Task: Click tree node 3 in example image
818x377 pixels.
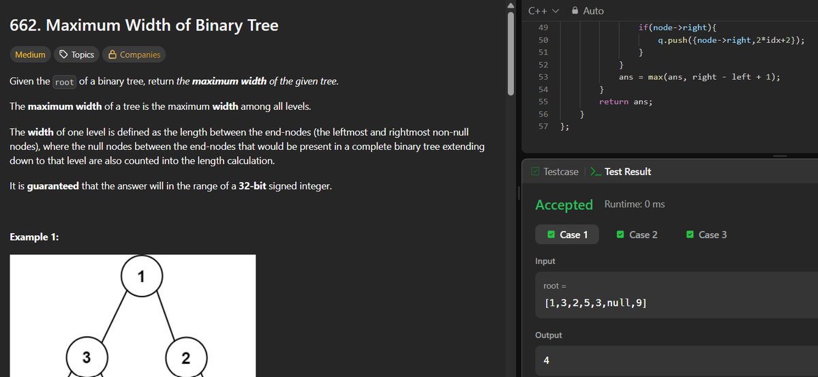Action: 87,359
